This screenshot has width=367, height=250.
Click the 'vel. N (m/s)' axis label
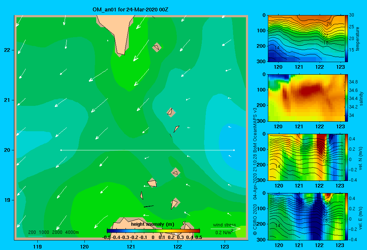361,158
